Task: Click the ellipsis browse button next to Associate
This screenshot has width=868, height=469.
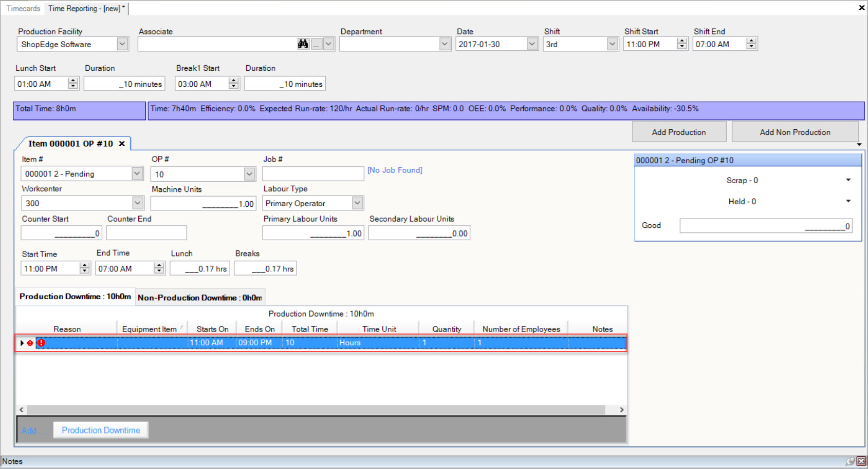Action: pos(316,44)
